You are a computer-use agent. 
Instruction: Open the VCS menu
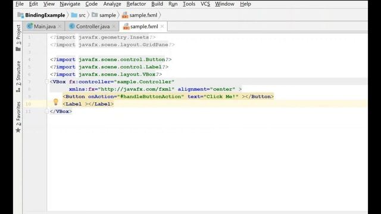point(205,4)
